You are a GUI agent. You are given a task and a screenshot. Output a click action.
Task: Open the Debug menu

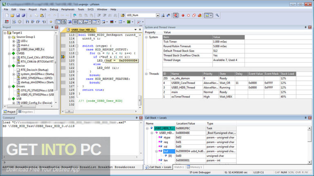coord(54,9)
